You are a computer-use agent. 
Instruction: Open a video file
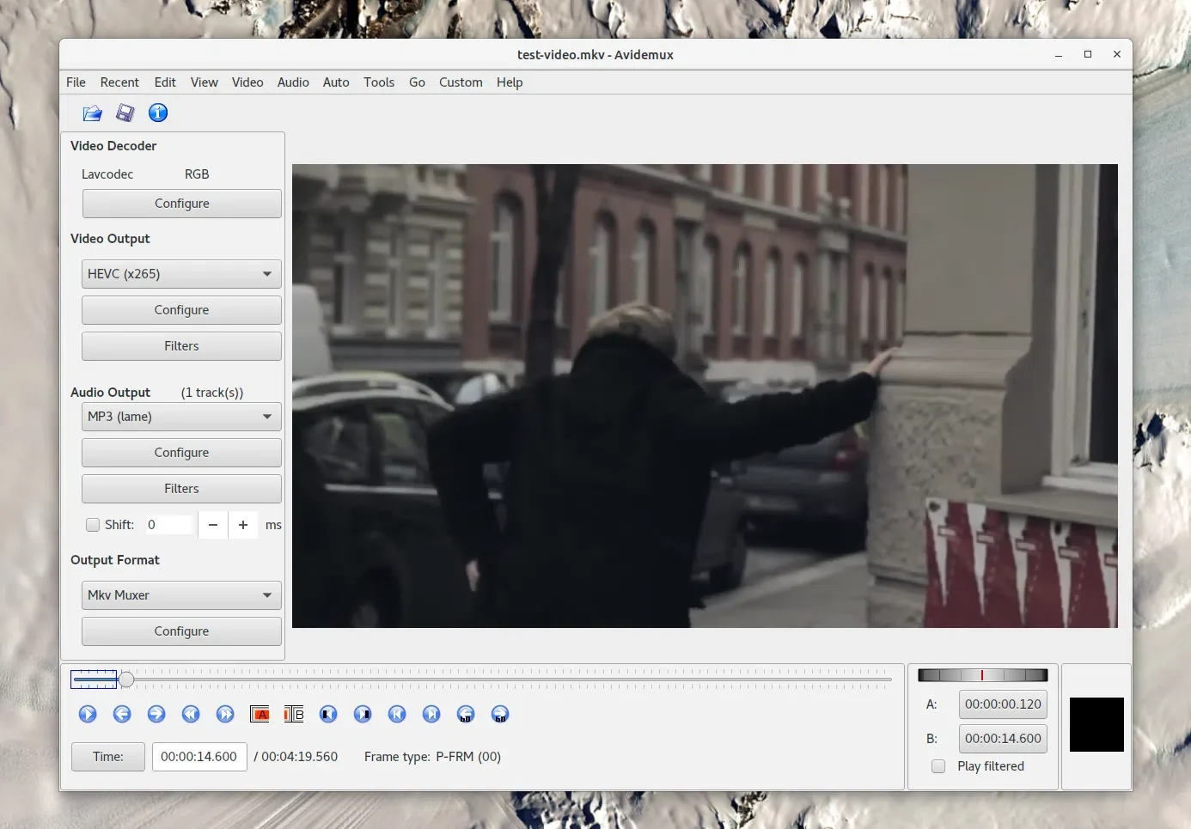coord(92,113)
